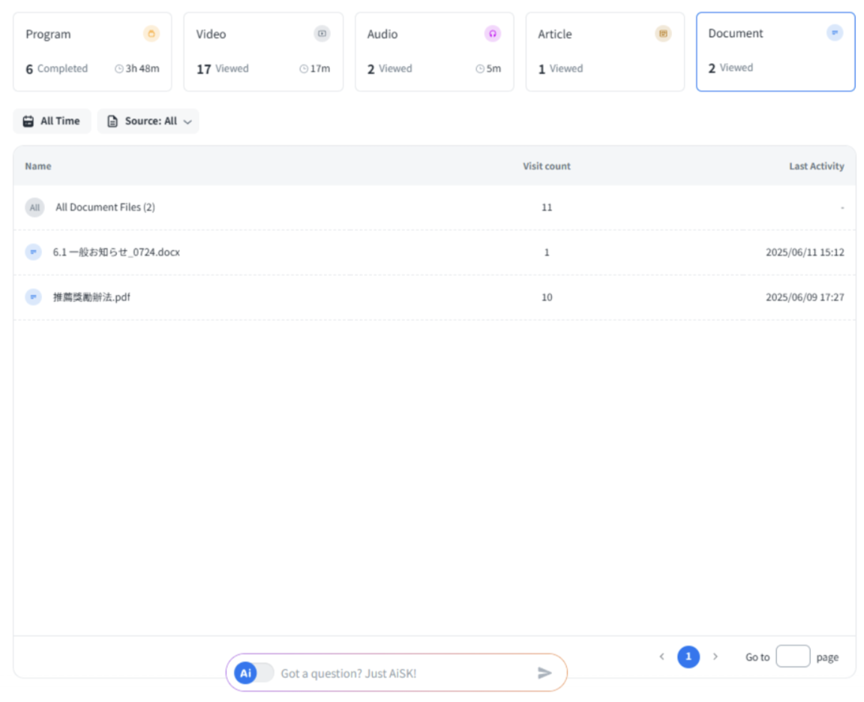Image resolution: width=864 pixels, height=702 pixels.
Task: Open the All Time date filter
Action: coord(52,121)
